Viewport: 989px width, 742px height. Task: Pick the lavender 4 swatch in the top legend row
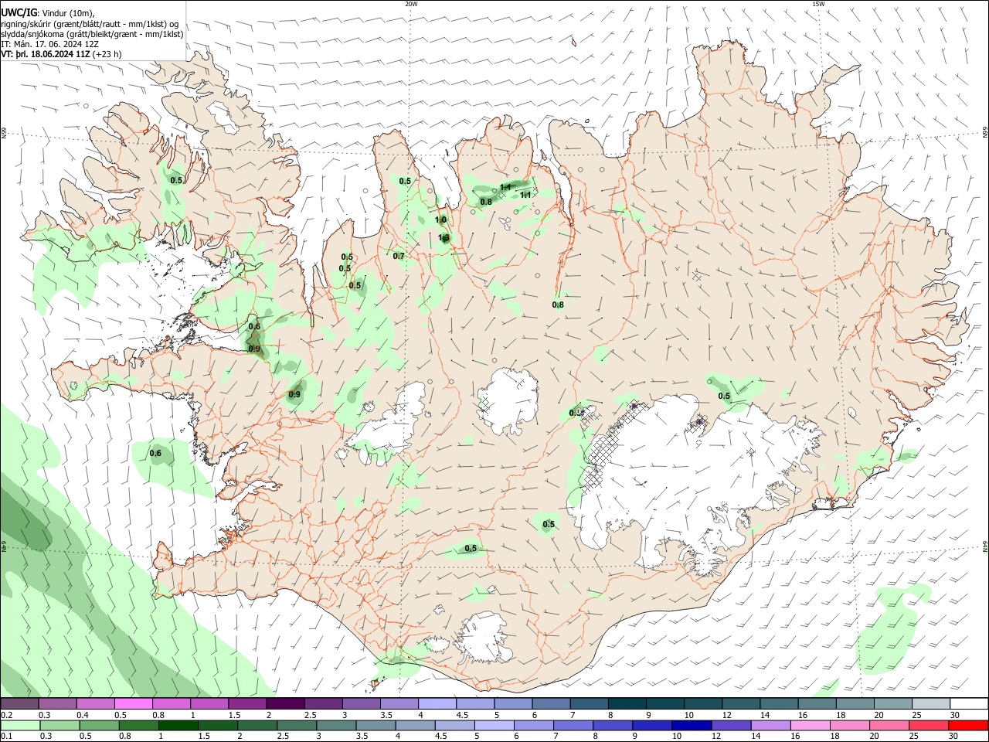click(x=437, y=704)
